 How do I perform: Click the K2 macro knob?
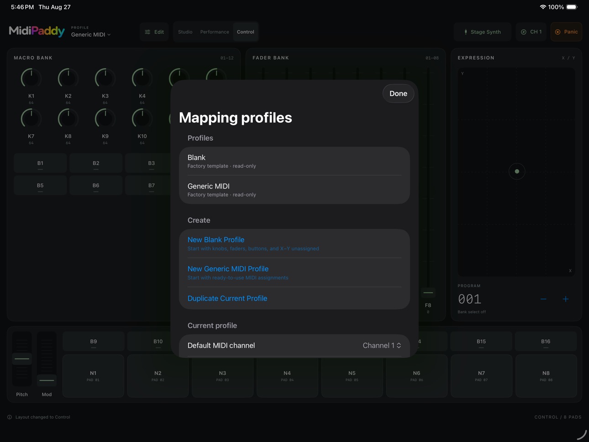pyautogui.click(x=68, y=79)
